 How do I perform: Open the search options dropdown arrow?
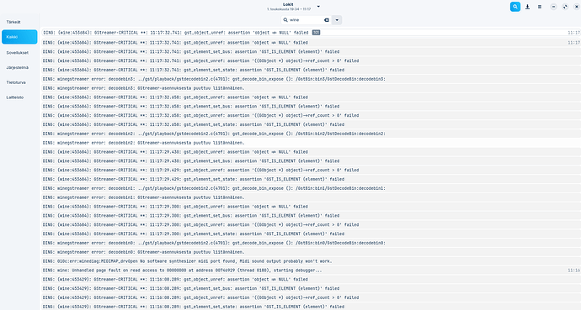337,20
